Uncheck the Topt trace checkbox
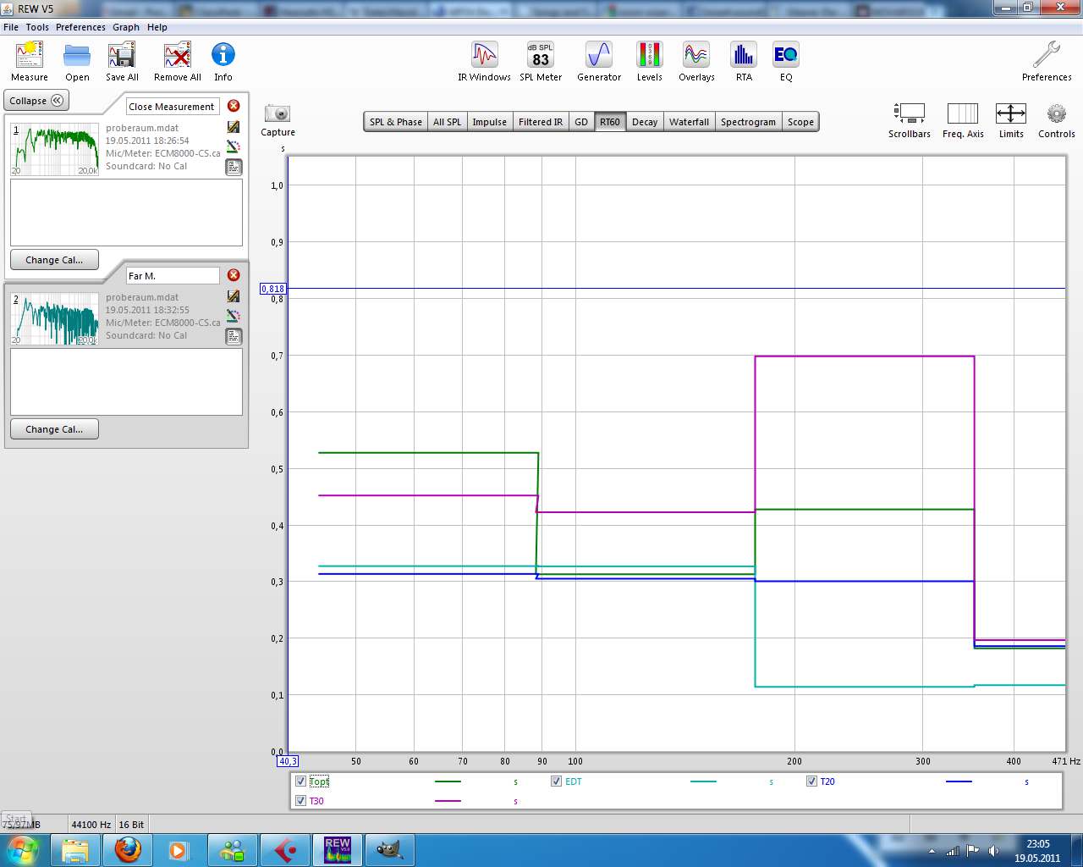Viewport: 1083px width, 867px height. (x=300, y=781)
